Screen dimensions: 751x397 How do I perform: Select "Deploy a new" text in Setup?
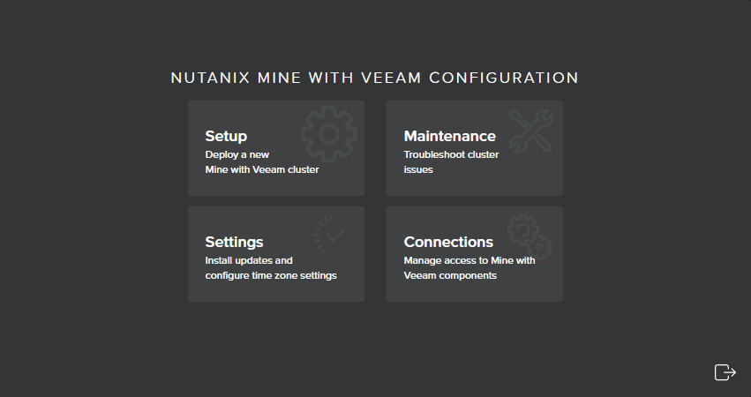[237, 154]
